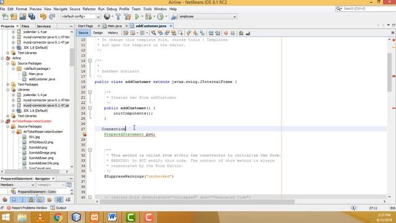396x223 pixels.
Task: Click the Projects panel vertical scrollbar
Action: tap(72, 57)
